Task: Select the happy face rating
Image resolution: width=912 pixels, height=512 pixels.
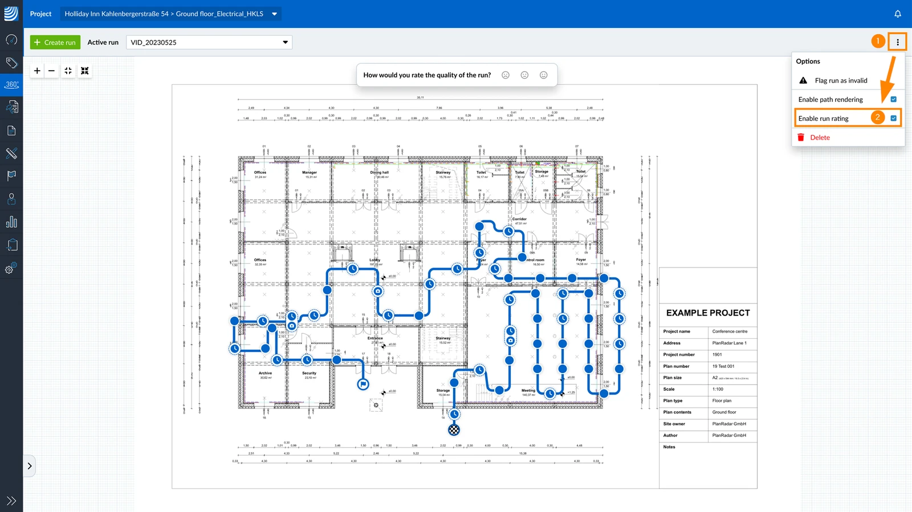Action: [544, 75]
